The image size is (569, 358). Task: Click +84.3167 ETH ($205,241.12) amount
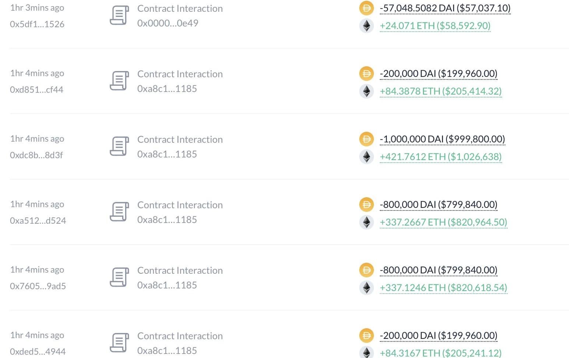441,353
